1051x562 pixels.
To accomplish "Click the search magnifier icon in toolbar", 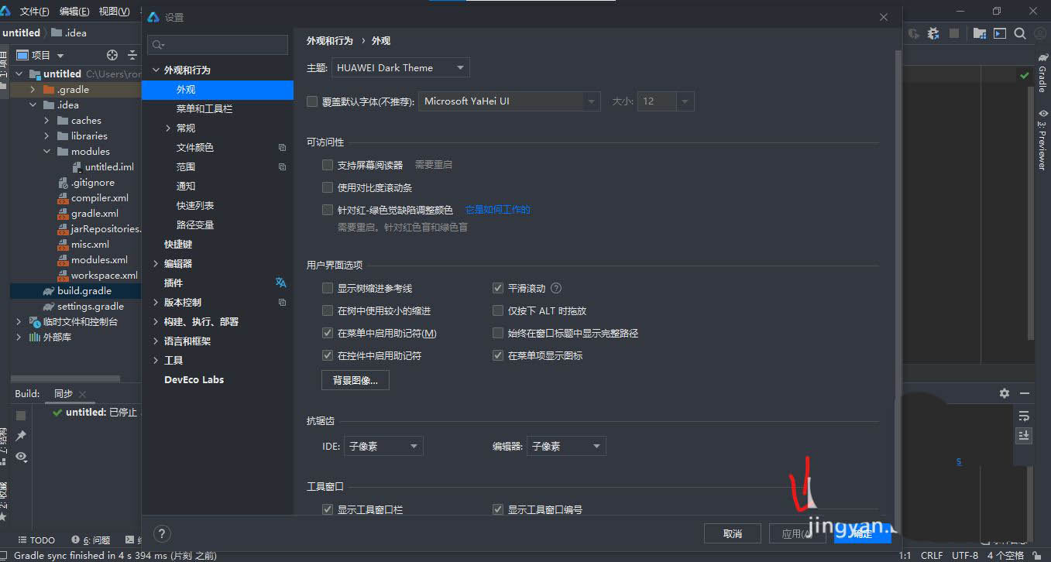I will coord(1020,33).
